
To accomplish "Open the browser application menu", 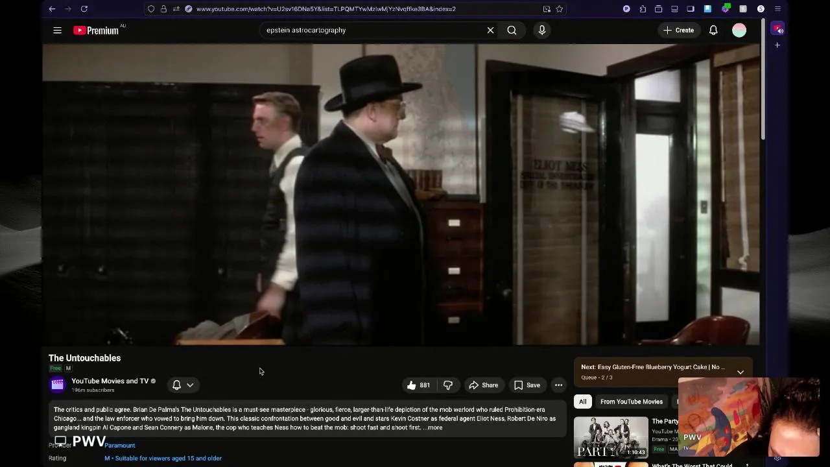I will 777,8.
